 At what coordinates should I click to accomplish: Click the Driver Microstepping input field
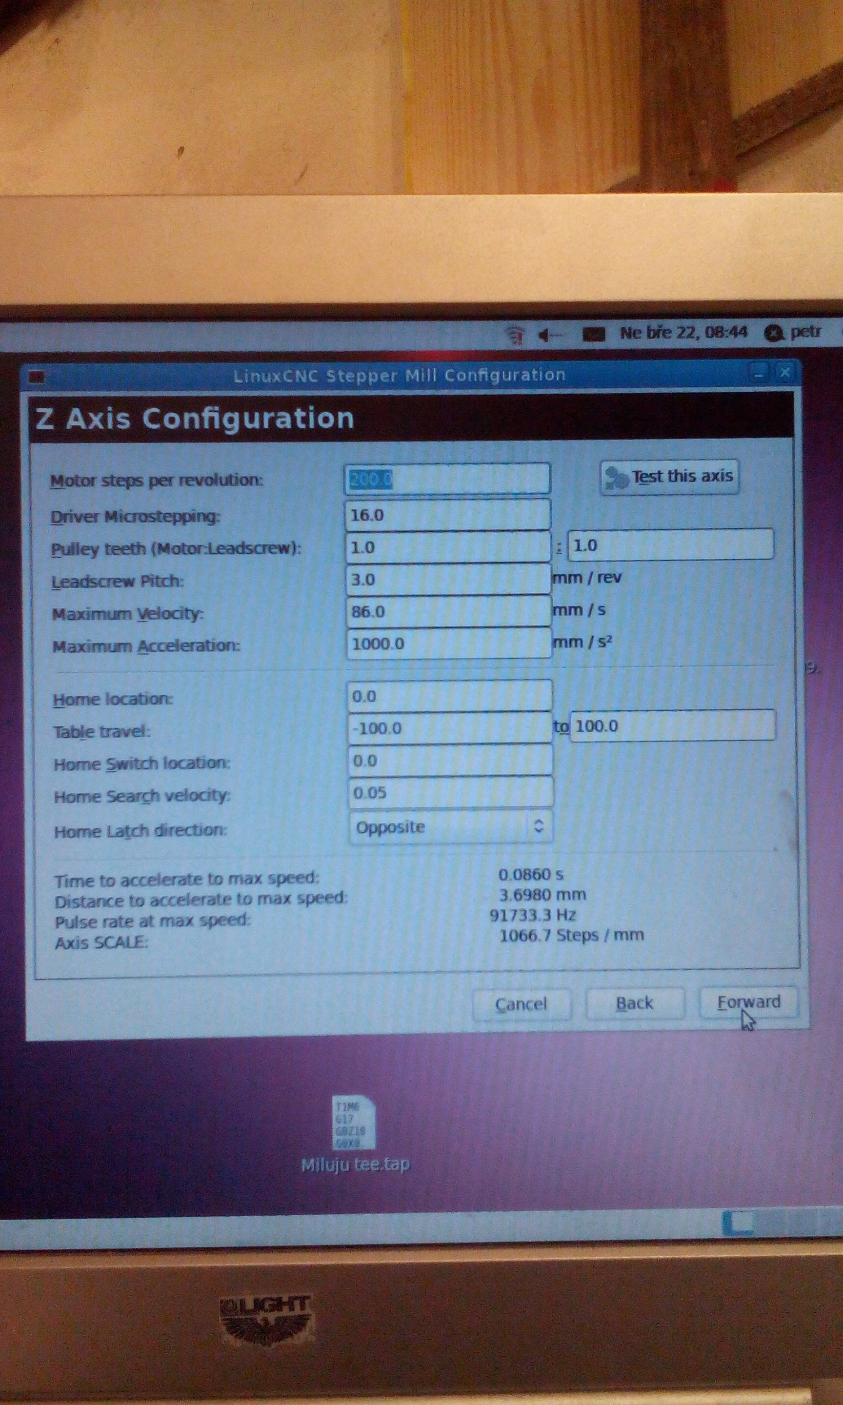click(x=447, y=516)
